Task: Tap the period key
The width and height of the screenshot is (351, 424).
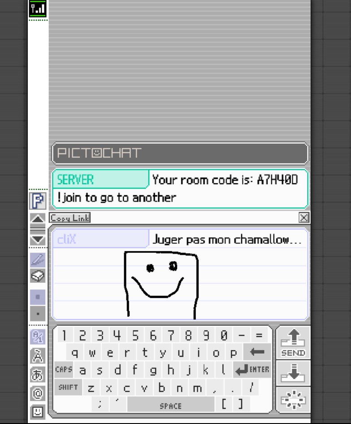Action: (233, 387)
